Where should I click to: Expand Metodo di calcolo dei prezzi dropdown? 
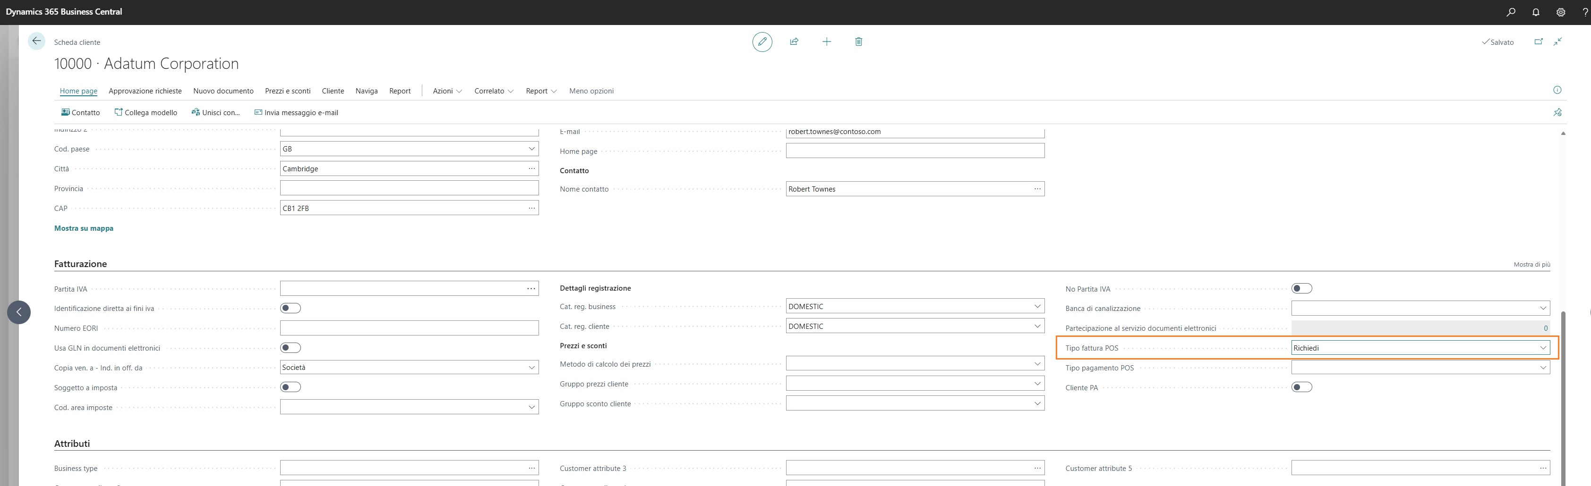(1037, 364)
